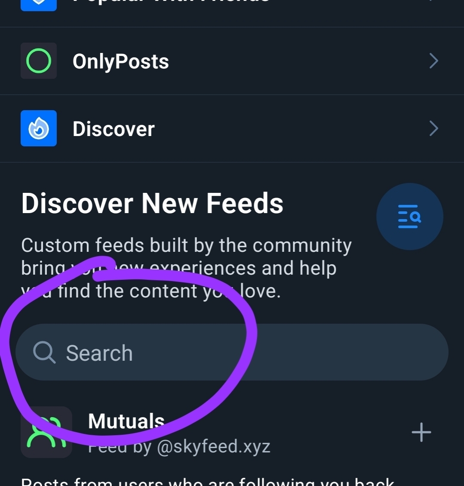
Task: Select the Discover feed label
Action: 114,129
